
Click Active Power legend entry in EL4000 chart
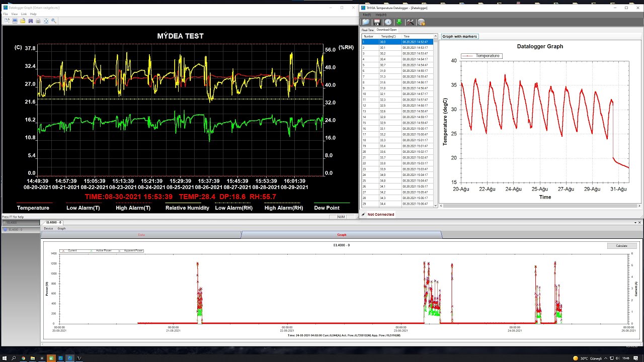pos(101,250)
